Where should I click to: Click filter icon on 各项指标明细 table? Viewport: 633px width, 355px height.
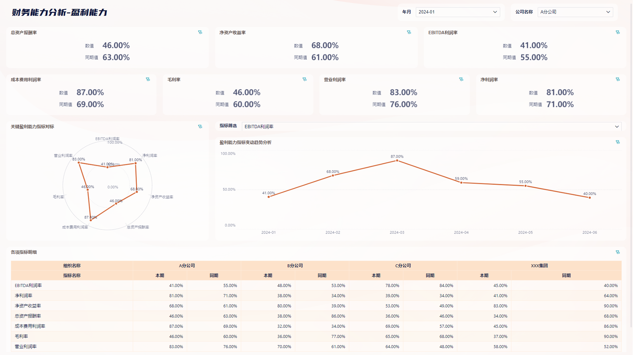click(x=618, y=252)
